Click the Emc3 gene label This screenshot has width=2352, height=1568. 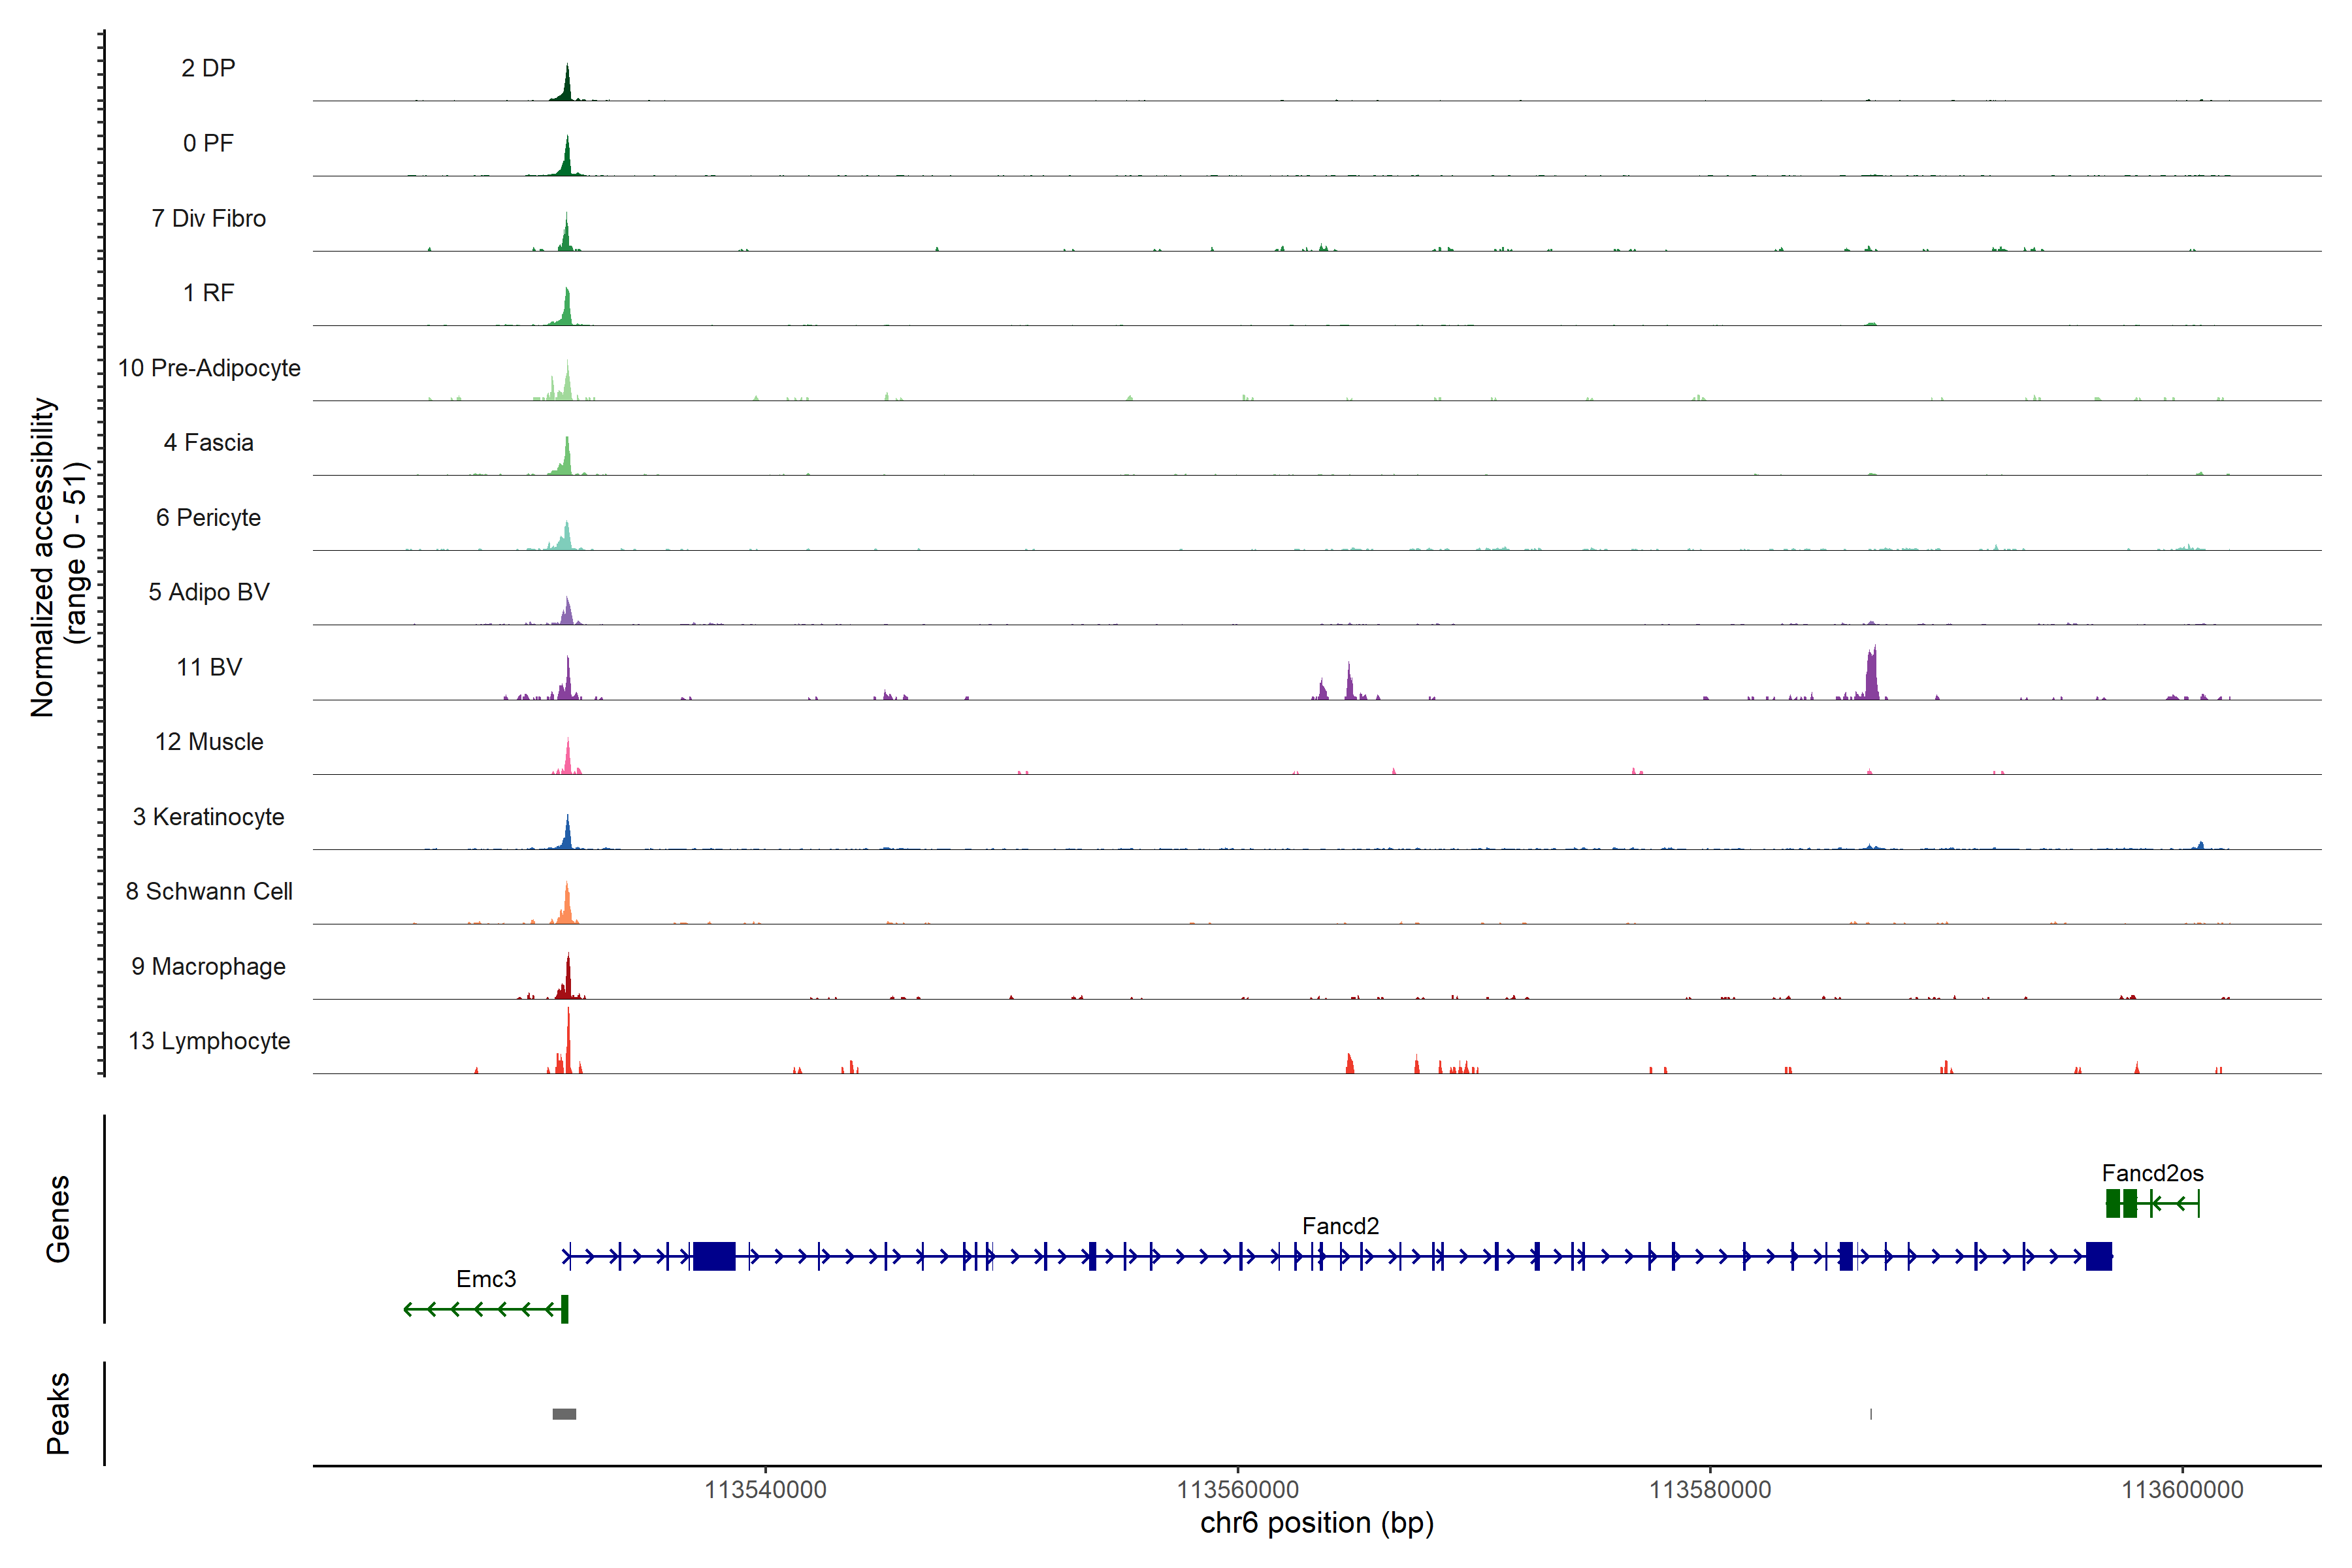pyautogui.click(x=486, y=1279)
